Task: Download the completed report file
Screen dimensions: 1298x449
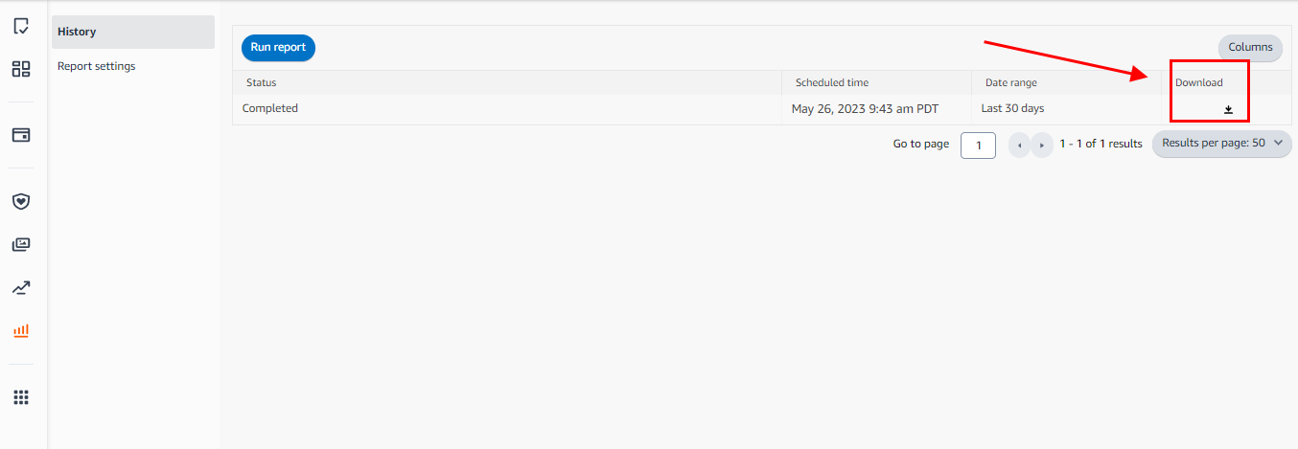Action: coord(1228,109)
